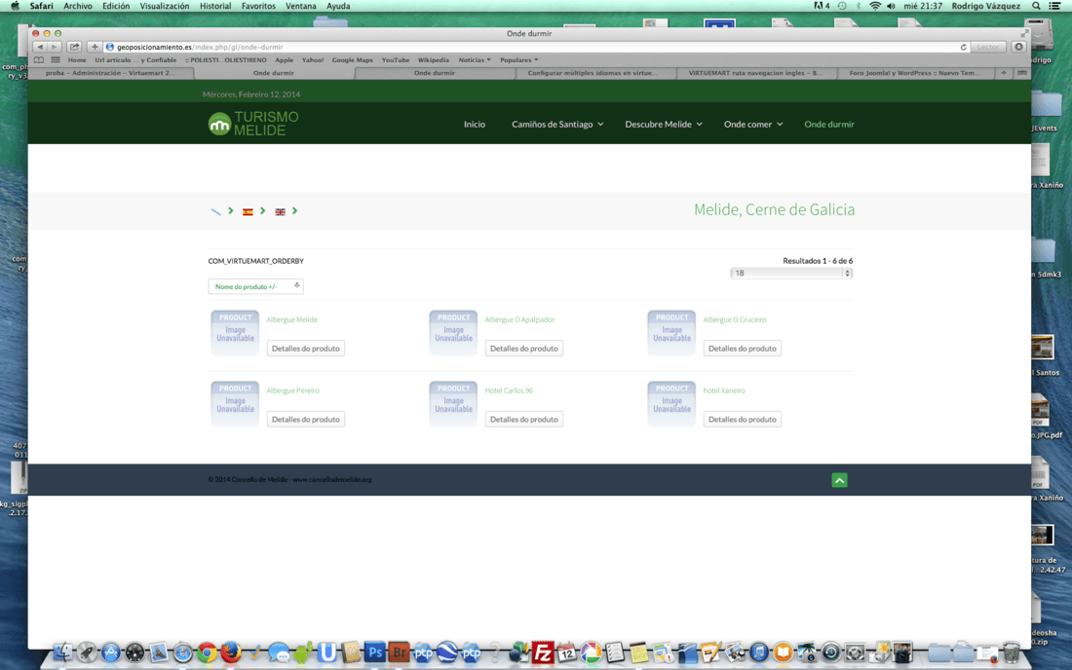The height and width of the screenshot is (670, 1072).
Task: Open the YouTube bookmark
Action: coord(395,60)
